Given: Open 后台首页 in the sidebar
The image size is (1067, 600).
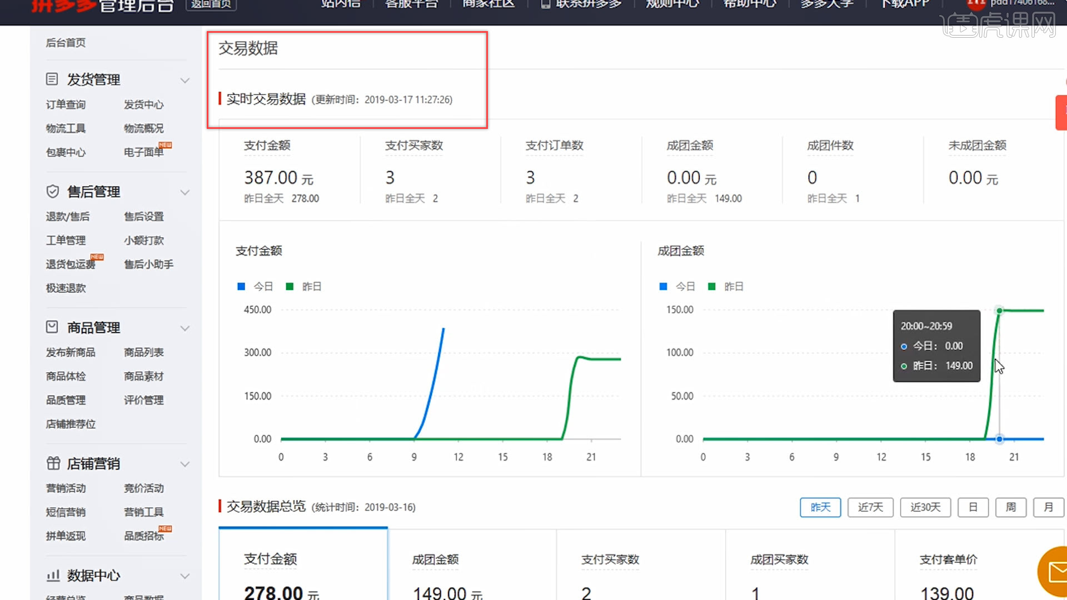Looking at the screenshot, I should point(66,43).
